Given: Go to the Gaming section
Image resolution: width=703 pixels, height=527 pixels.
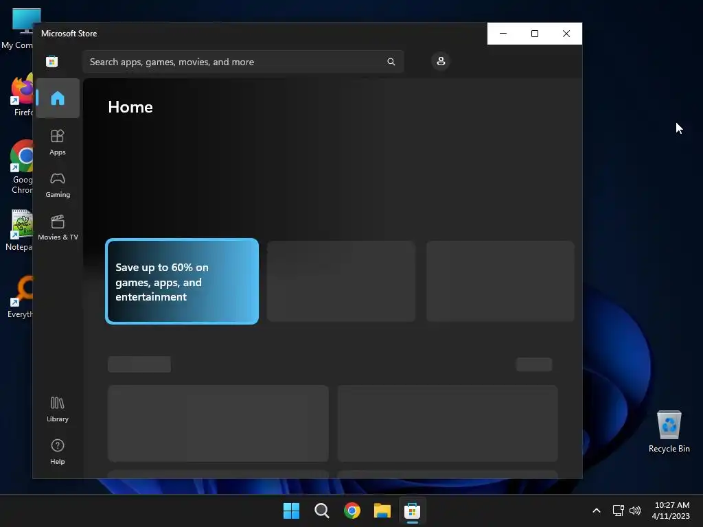Looking at the screenshot, I should [x=58, y=185].
